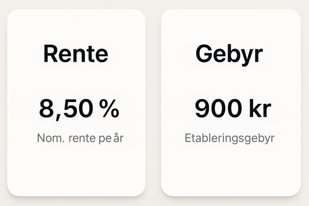Viewport: 309px width, 206px height.
Task: Select the 8,50 % interest value
Action: pyautogui.click(x=79, y=109)
